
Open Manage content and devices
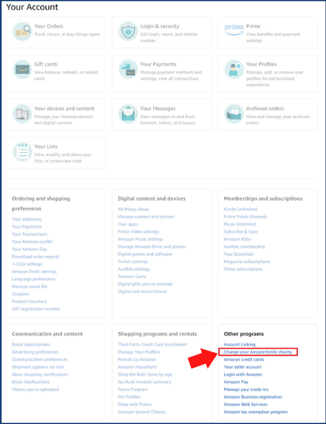[146, 217]
